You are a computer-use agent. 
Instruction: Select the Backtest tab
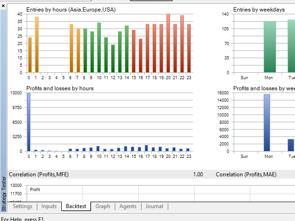76,206
